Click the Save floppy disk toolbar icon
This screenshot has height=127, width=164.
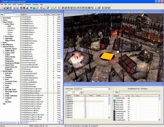tap(7, 8)
